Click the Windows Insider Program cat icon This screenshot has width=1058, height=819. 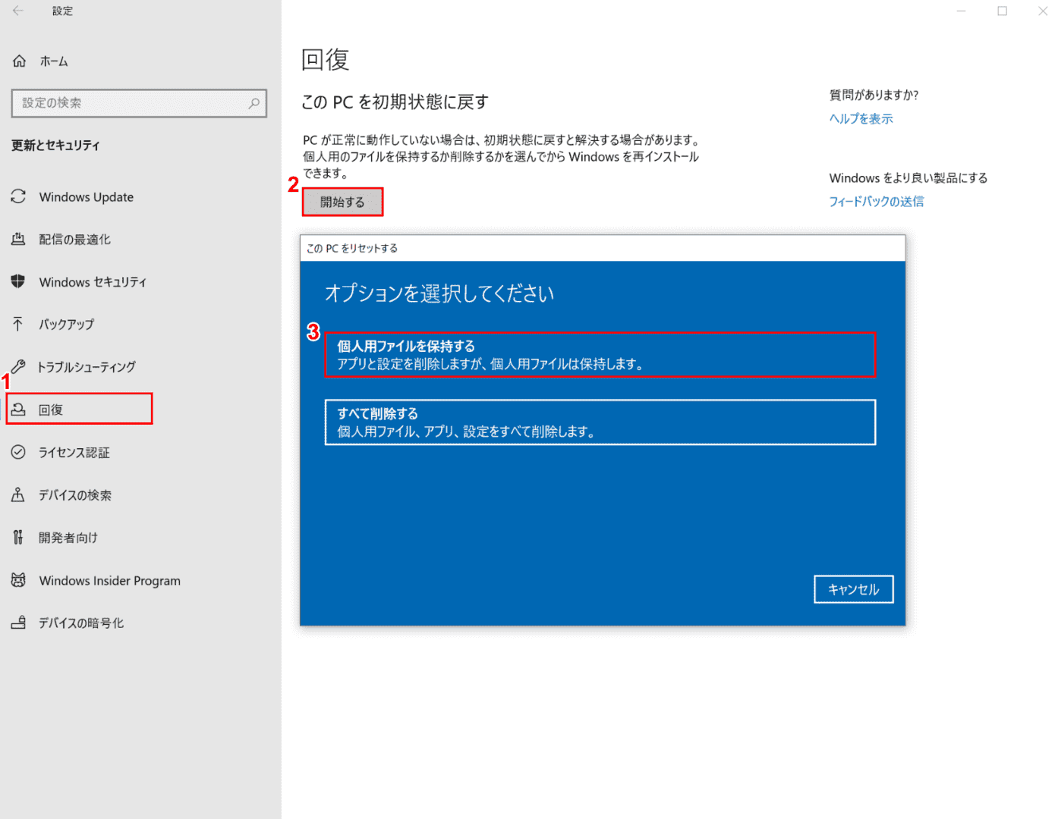[x=18, y=580]
